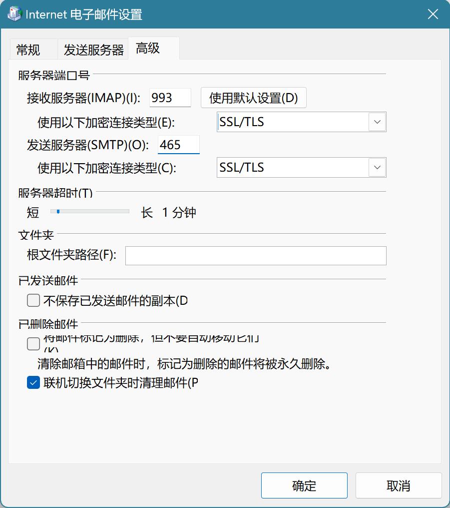
Task: Expand the IMAP encryption type dropdown arrow
Action: tap(377, 122)
